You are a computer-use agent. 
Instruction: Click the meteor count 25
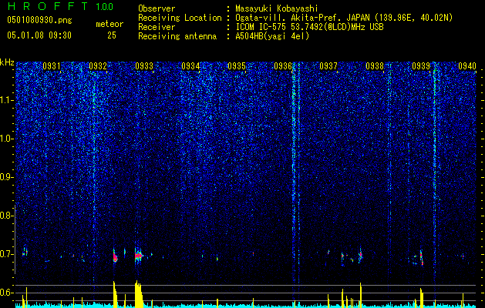pos(112,35)
